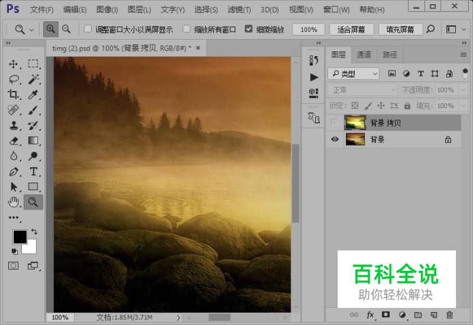Select the Type tool
This screenshot has height=325, width=473.
click(x=33, y=172)
